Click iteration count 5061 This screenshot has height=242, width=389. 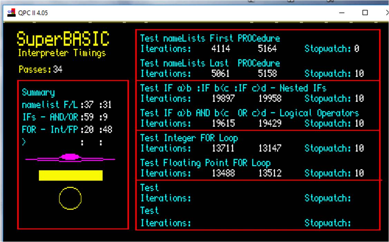tap(221, 74)
